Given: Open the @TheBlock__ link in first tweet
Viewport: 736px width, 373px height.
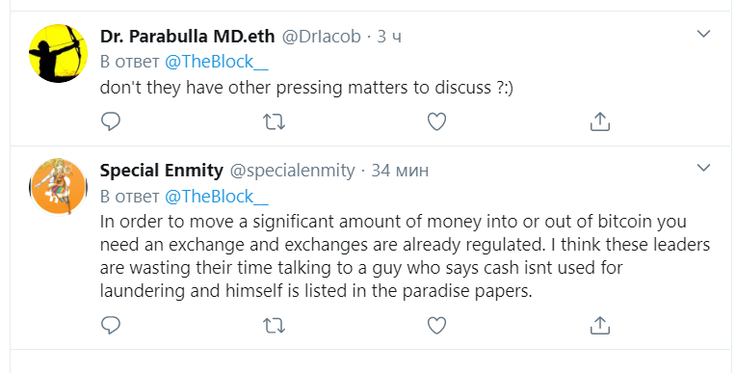Looking at the screenshot, I should pyautogui.click(x=217, y=62).
